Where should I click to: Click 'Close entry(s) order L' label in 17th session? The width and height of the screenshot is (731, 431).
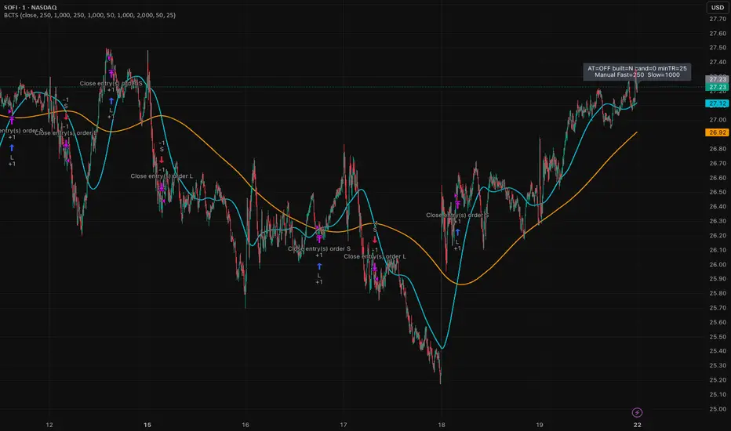pyautogui.click(x=375, y=257)
